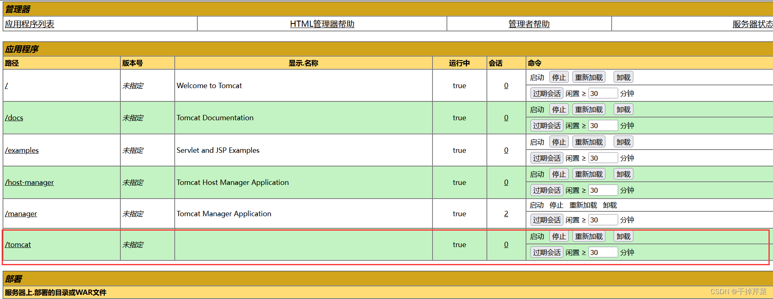Click the 版本号 column header
This screenshot has height=299, width=773.
pos(147,63)
